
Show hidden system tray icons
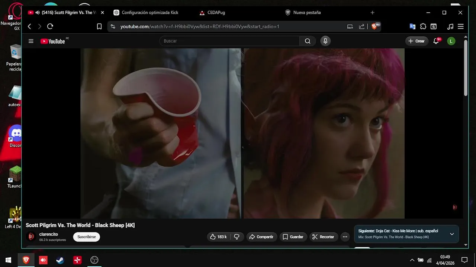pos(412,260)
